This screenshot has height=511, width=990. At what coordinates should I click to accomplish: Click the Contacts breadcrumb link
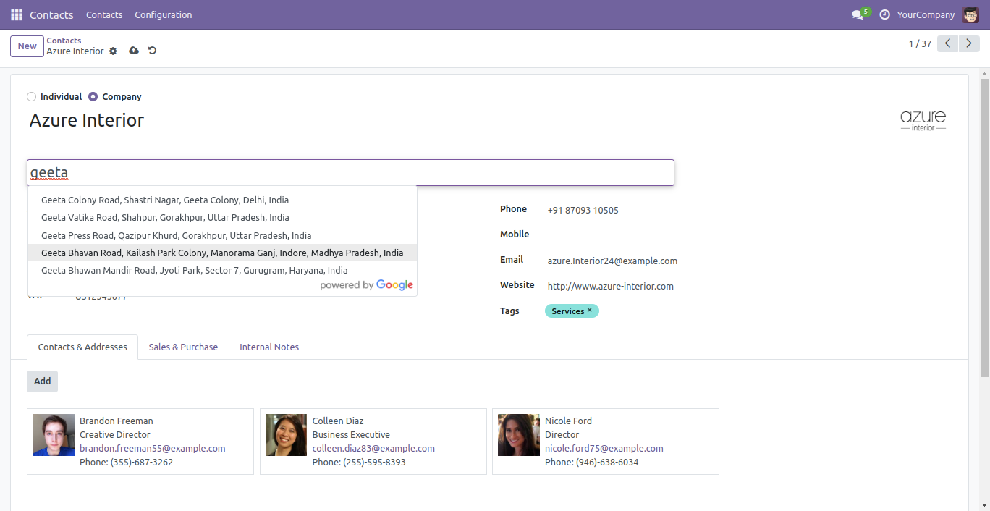(x=64, y=41)
